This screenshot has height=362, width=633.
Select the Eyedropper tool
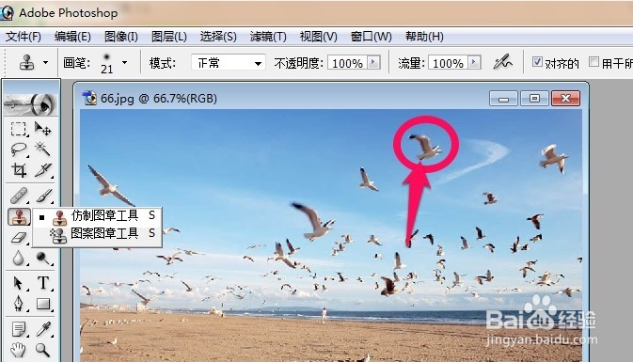coord(42,329)
